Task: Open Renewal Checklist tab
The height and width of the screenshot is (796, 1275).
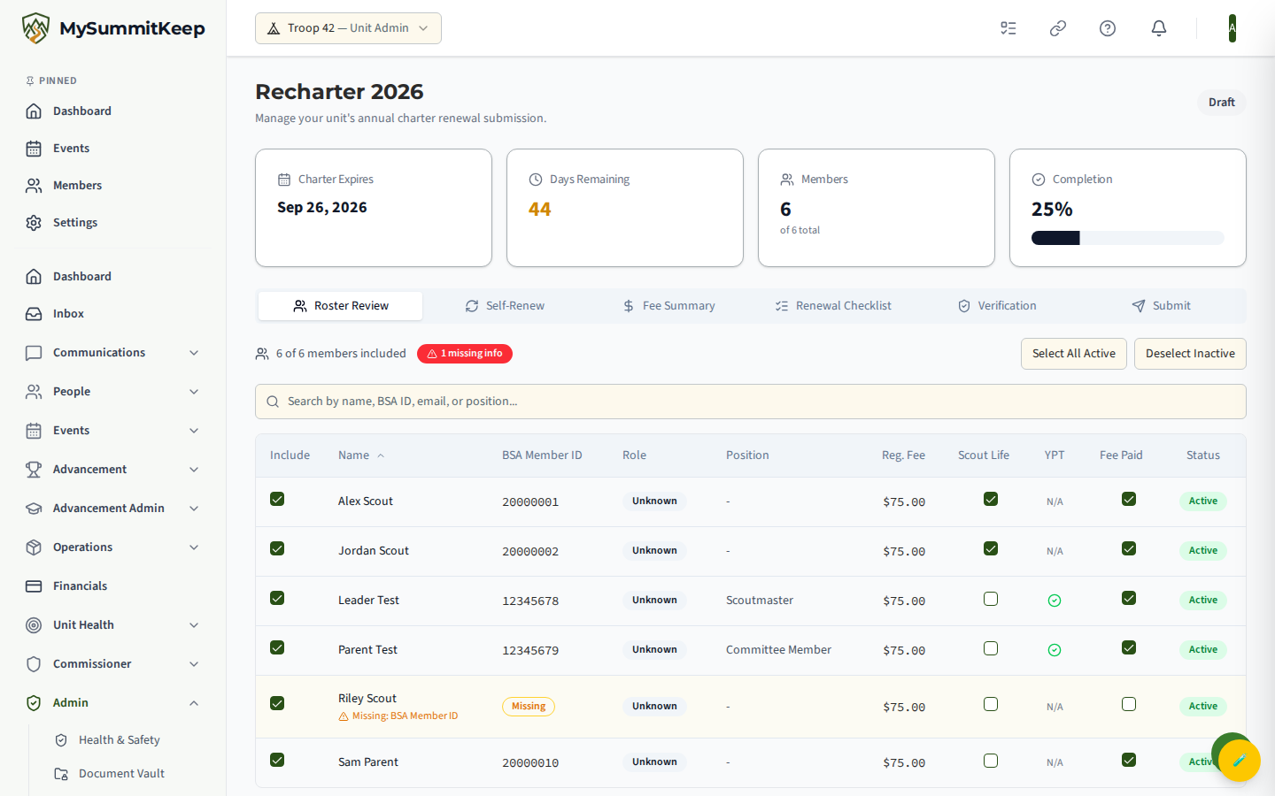Action: click(x=833, y=306)
